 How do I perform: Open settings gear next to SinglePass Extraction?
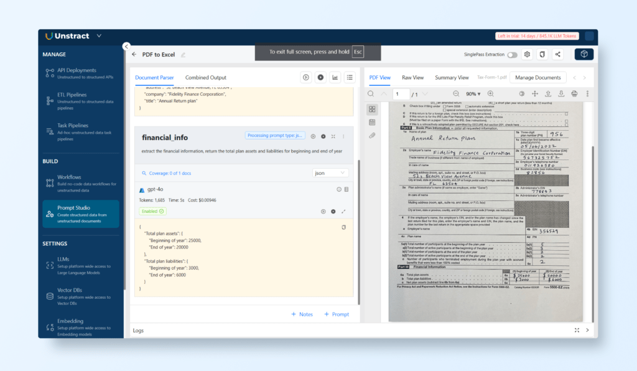pos(527,55)
